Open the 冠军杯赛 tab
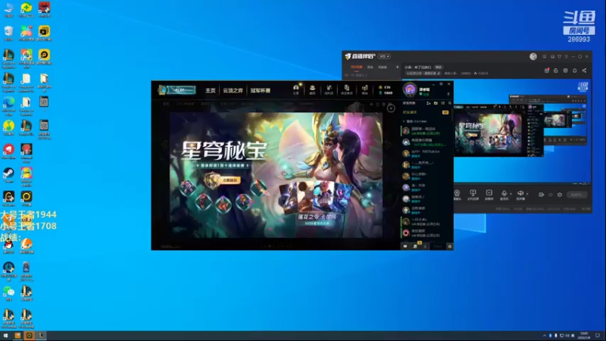 point(260,90)
